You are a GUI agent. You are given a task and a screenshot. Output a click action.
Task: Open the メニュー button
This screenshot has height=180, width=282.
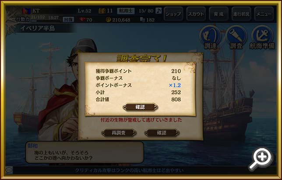click(x=264, y=14)
